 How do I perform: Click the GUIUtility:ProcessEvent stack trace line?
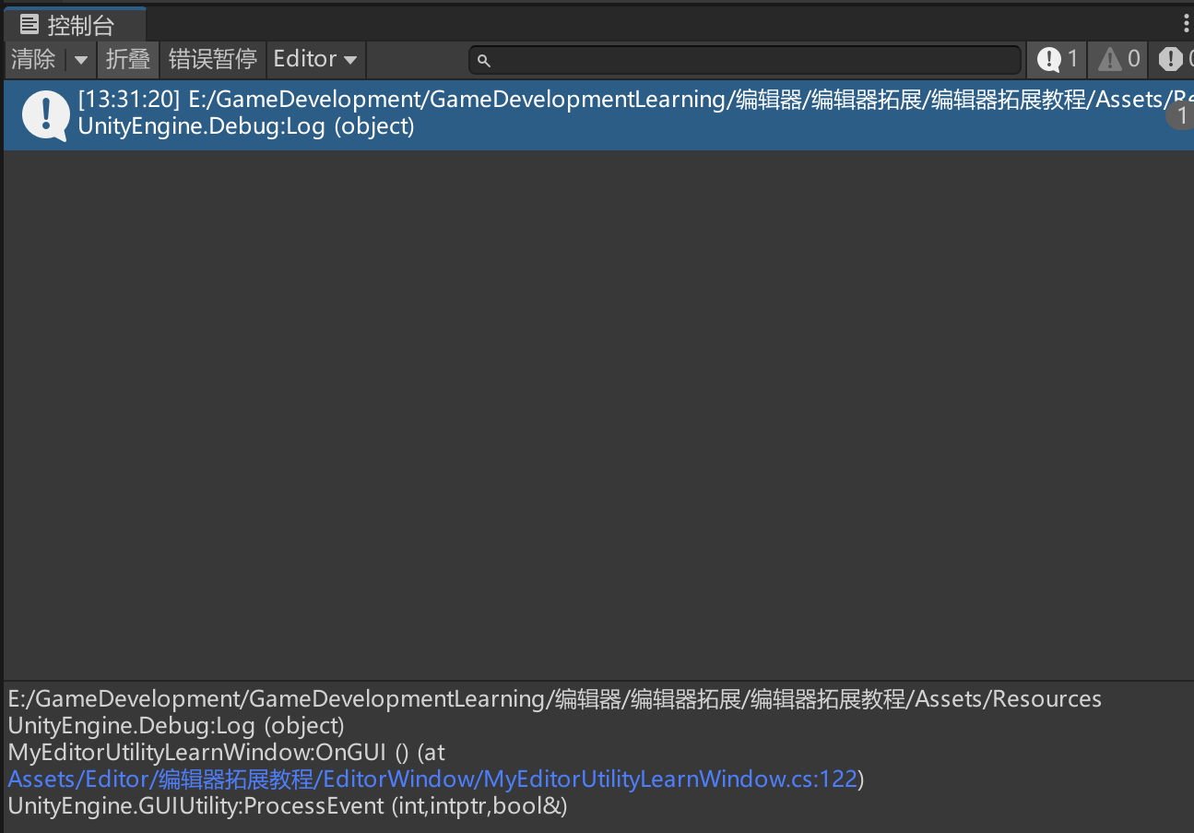pos(287,806)
